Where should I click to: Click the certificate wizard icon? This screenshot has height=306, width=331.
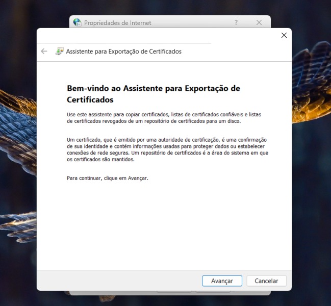pyautogui.click(x=60, y=51)
